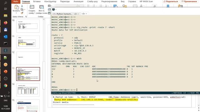Select slide 14 thumbnail
The image size is (200, 112).
[x=28, y=90]
